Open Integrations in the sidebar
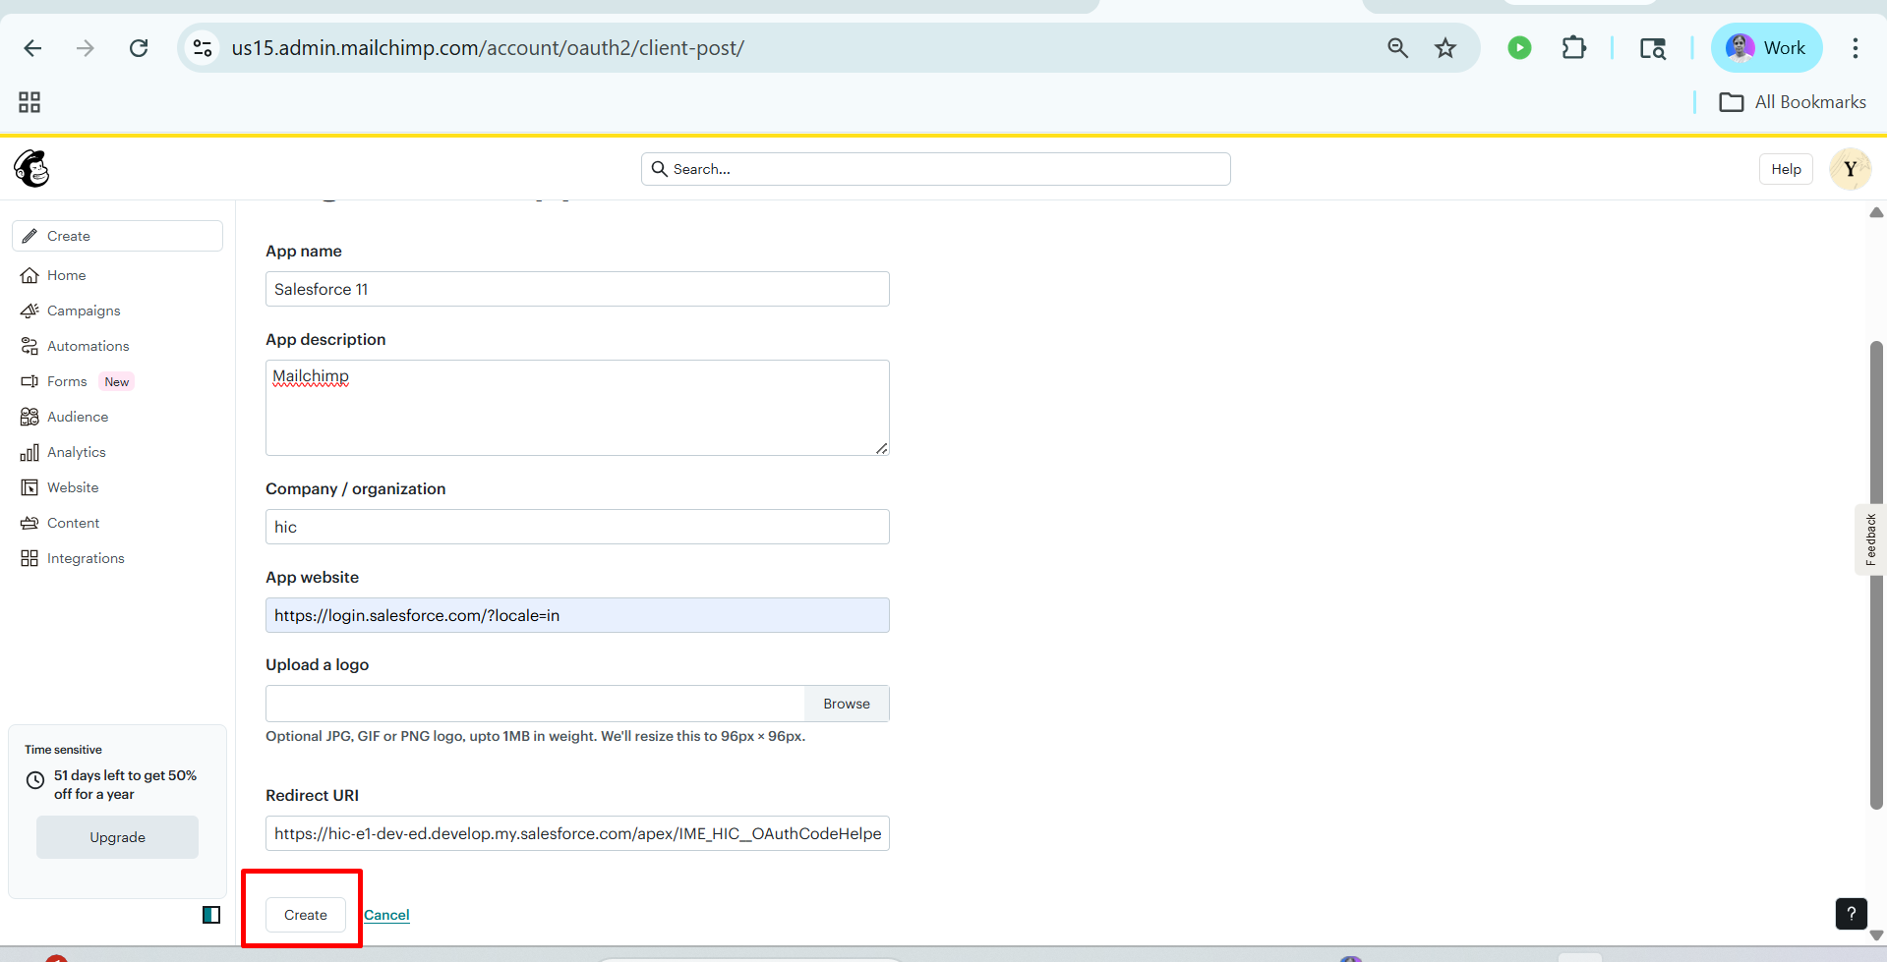 pos(86,558)
